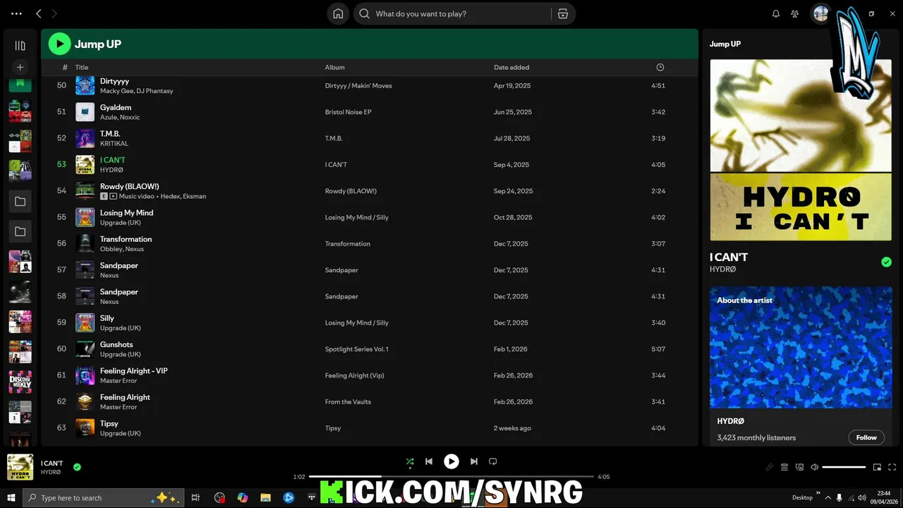Image resolution: width=903 pixels, height=508 pixels.
Task: Open the album link From the Vaults
Action: tap(348, 402)
